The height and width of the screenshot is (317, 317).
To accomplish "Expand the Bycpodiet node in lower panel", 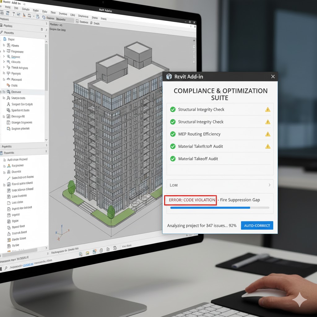I will coord(4,166).
